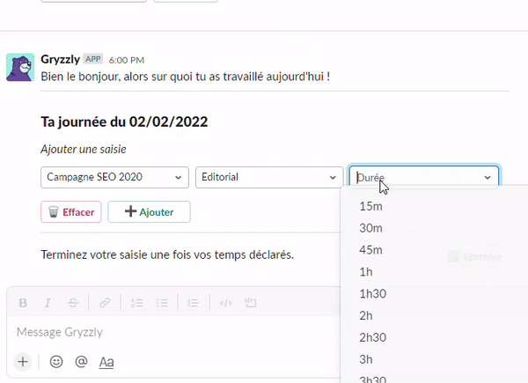Click the 'Terminez votre saisie' instruction text
Viewport: 528px width, 383px height.
(167, 254)
